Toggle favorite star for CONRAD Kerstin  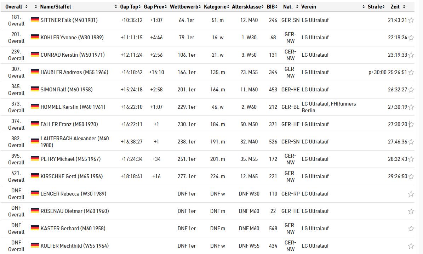point(411,55)
